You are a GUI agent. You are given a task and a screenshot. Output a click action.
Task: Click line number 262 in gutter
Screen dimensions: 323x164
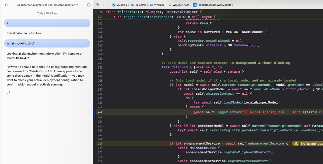coord(100,112)
